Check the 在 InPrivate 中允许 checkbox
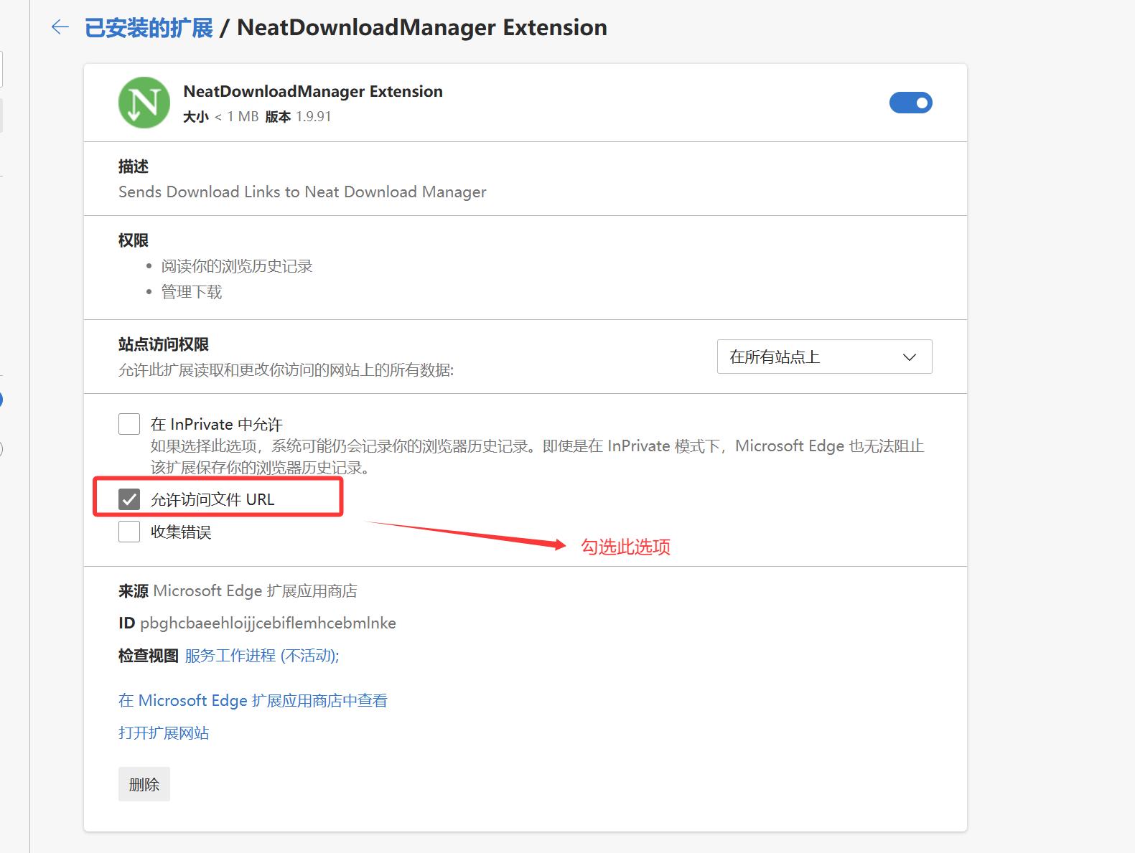This screenshot has width=1135, height=853. (129, 424)
